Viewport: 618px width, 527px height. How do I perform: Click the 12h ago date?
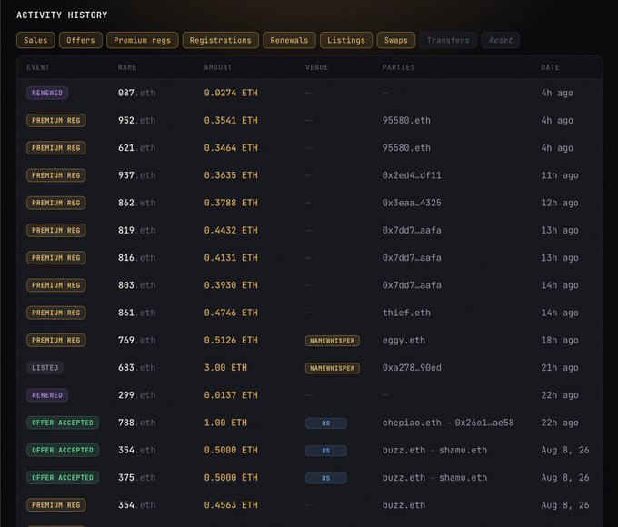560,203
